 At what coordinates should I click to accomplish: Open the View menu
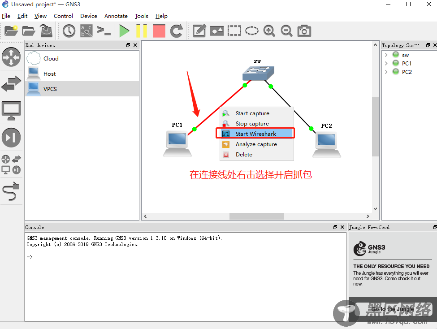(x=40, y=16)
